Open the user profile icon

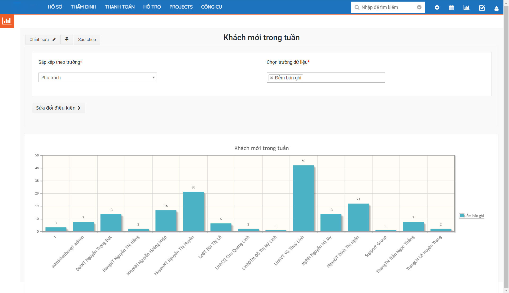coord(497,8)
